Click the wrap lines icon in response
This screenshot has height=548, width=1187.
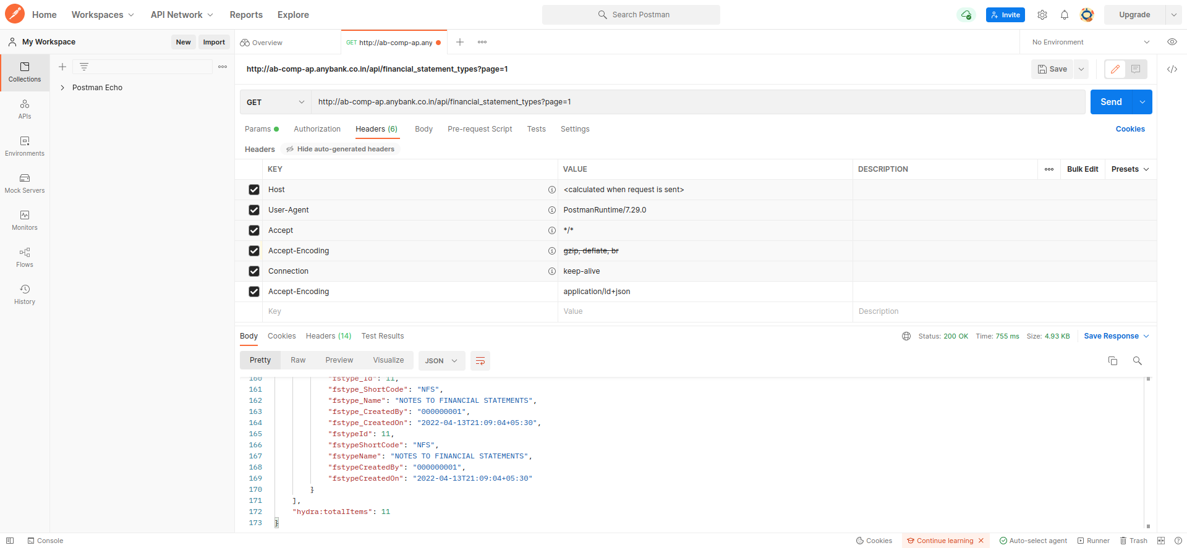pos(480,361)
